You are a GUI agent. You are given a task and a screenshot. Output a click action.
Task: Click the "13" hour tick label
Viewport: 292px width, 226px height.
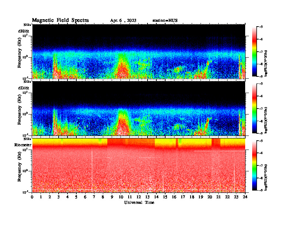147,197
